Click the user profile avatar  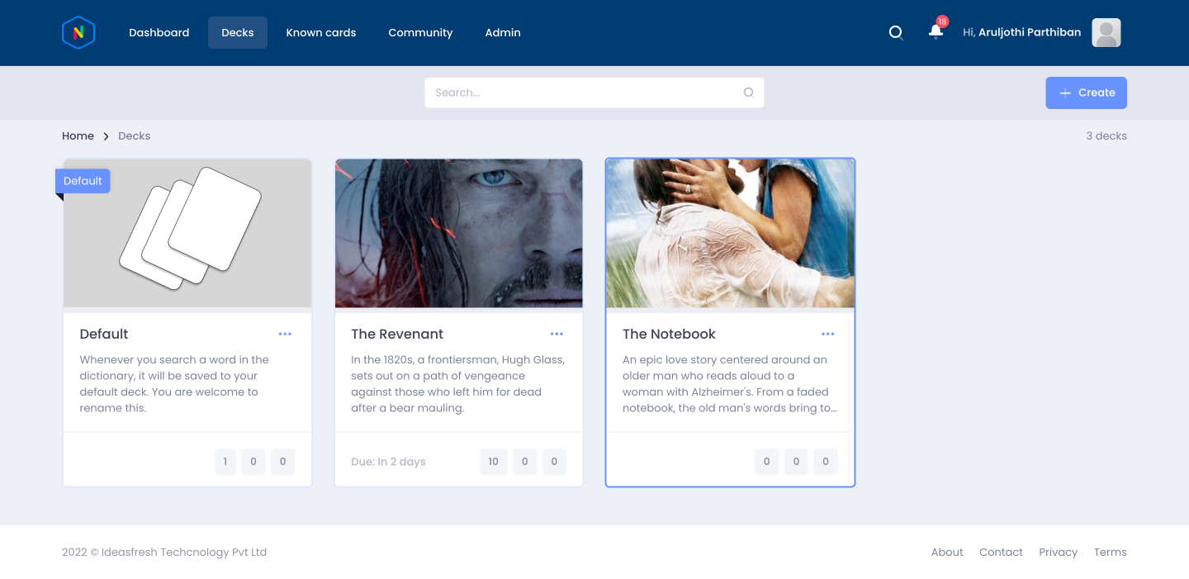coord(1106,33)
